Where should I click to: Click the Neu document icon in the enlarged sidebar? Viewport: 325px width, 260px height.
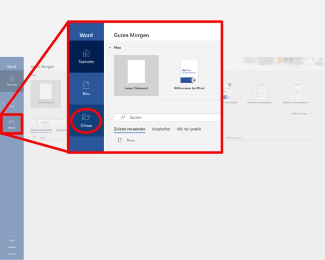pos(86,85)
